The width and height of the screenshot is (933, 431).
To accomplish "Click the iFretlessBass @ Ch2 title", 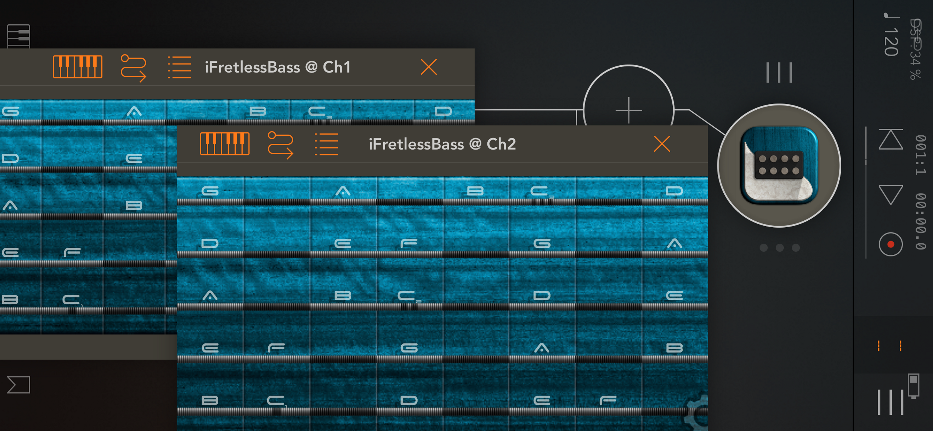I will point(442,144).
